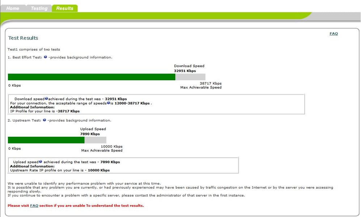Click help icon beside Upload speed
Viewport: 361px width, 217px height.
[x=40, y=162]
